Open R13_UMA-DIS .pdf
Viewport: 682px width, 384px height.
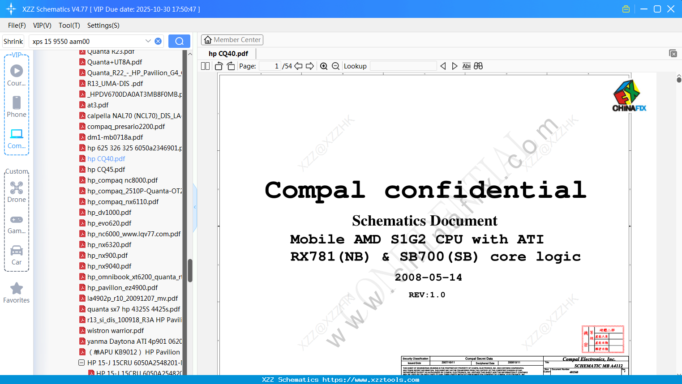pyautogui.click(x=115, y=84)
